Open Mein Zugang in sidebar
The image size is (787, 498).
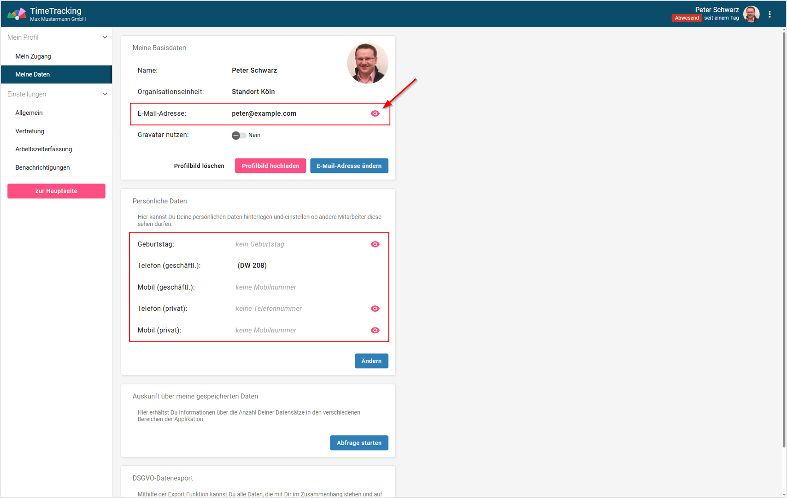[x=33, y=56]
